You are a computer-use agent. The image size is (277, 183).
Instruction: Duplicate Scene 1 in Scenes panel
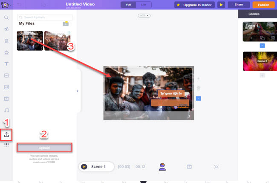coord(263,38)
